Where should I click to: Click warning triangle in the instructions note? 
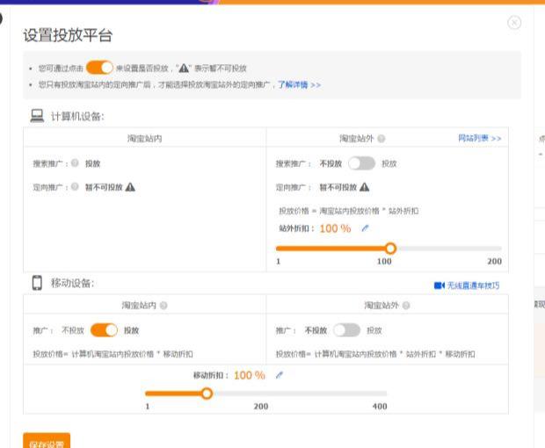(184, 68)
